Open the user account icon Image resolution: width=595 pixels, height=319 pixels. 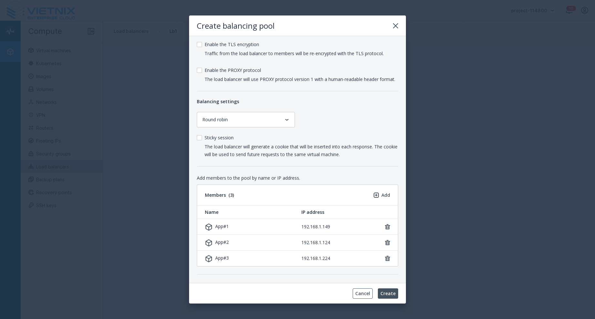(x=584, y=10)
